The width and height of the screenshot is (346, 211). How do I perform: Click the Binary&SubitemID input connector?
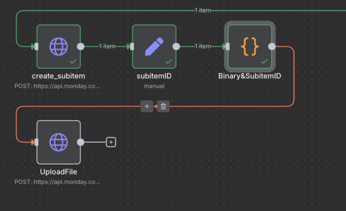tap(228, 47)
